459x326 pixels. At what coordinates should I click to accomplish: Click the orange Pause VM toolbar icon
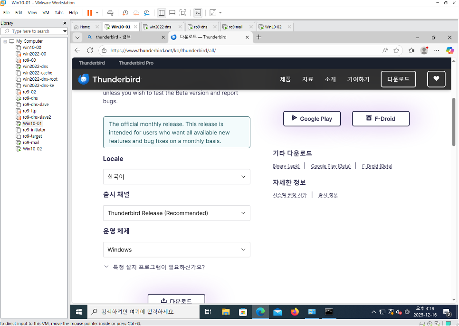(90, 13)
